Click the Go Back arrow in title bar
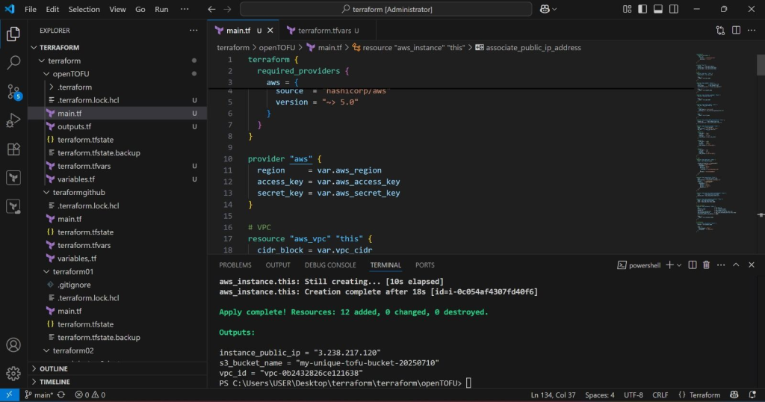The image size is (765, 402). click(x=211, y=9)
